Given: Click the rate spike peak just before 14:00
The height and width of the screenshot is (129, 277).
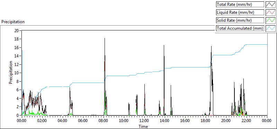Looking at the screenshot, I should tap(164, 45).
